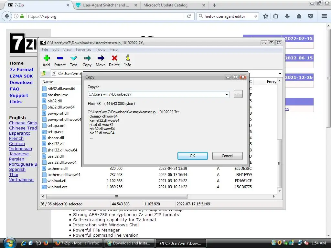Open the 7z Format sidebar link
331x248 pixels.
click(x=22, y=70)
